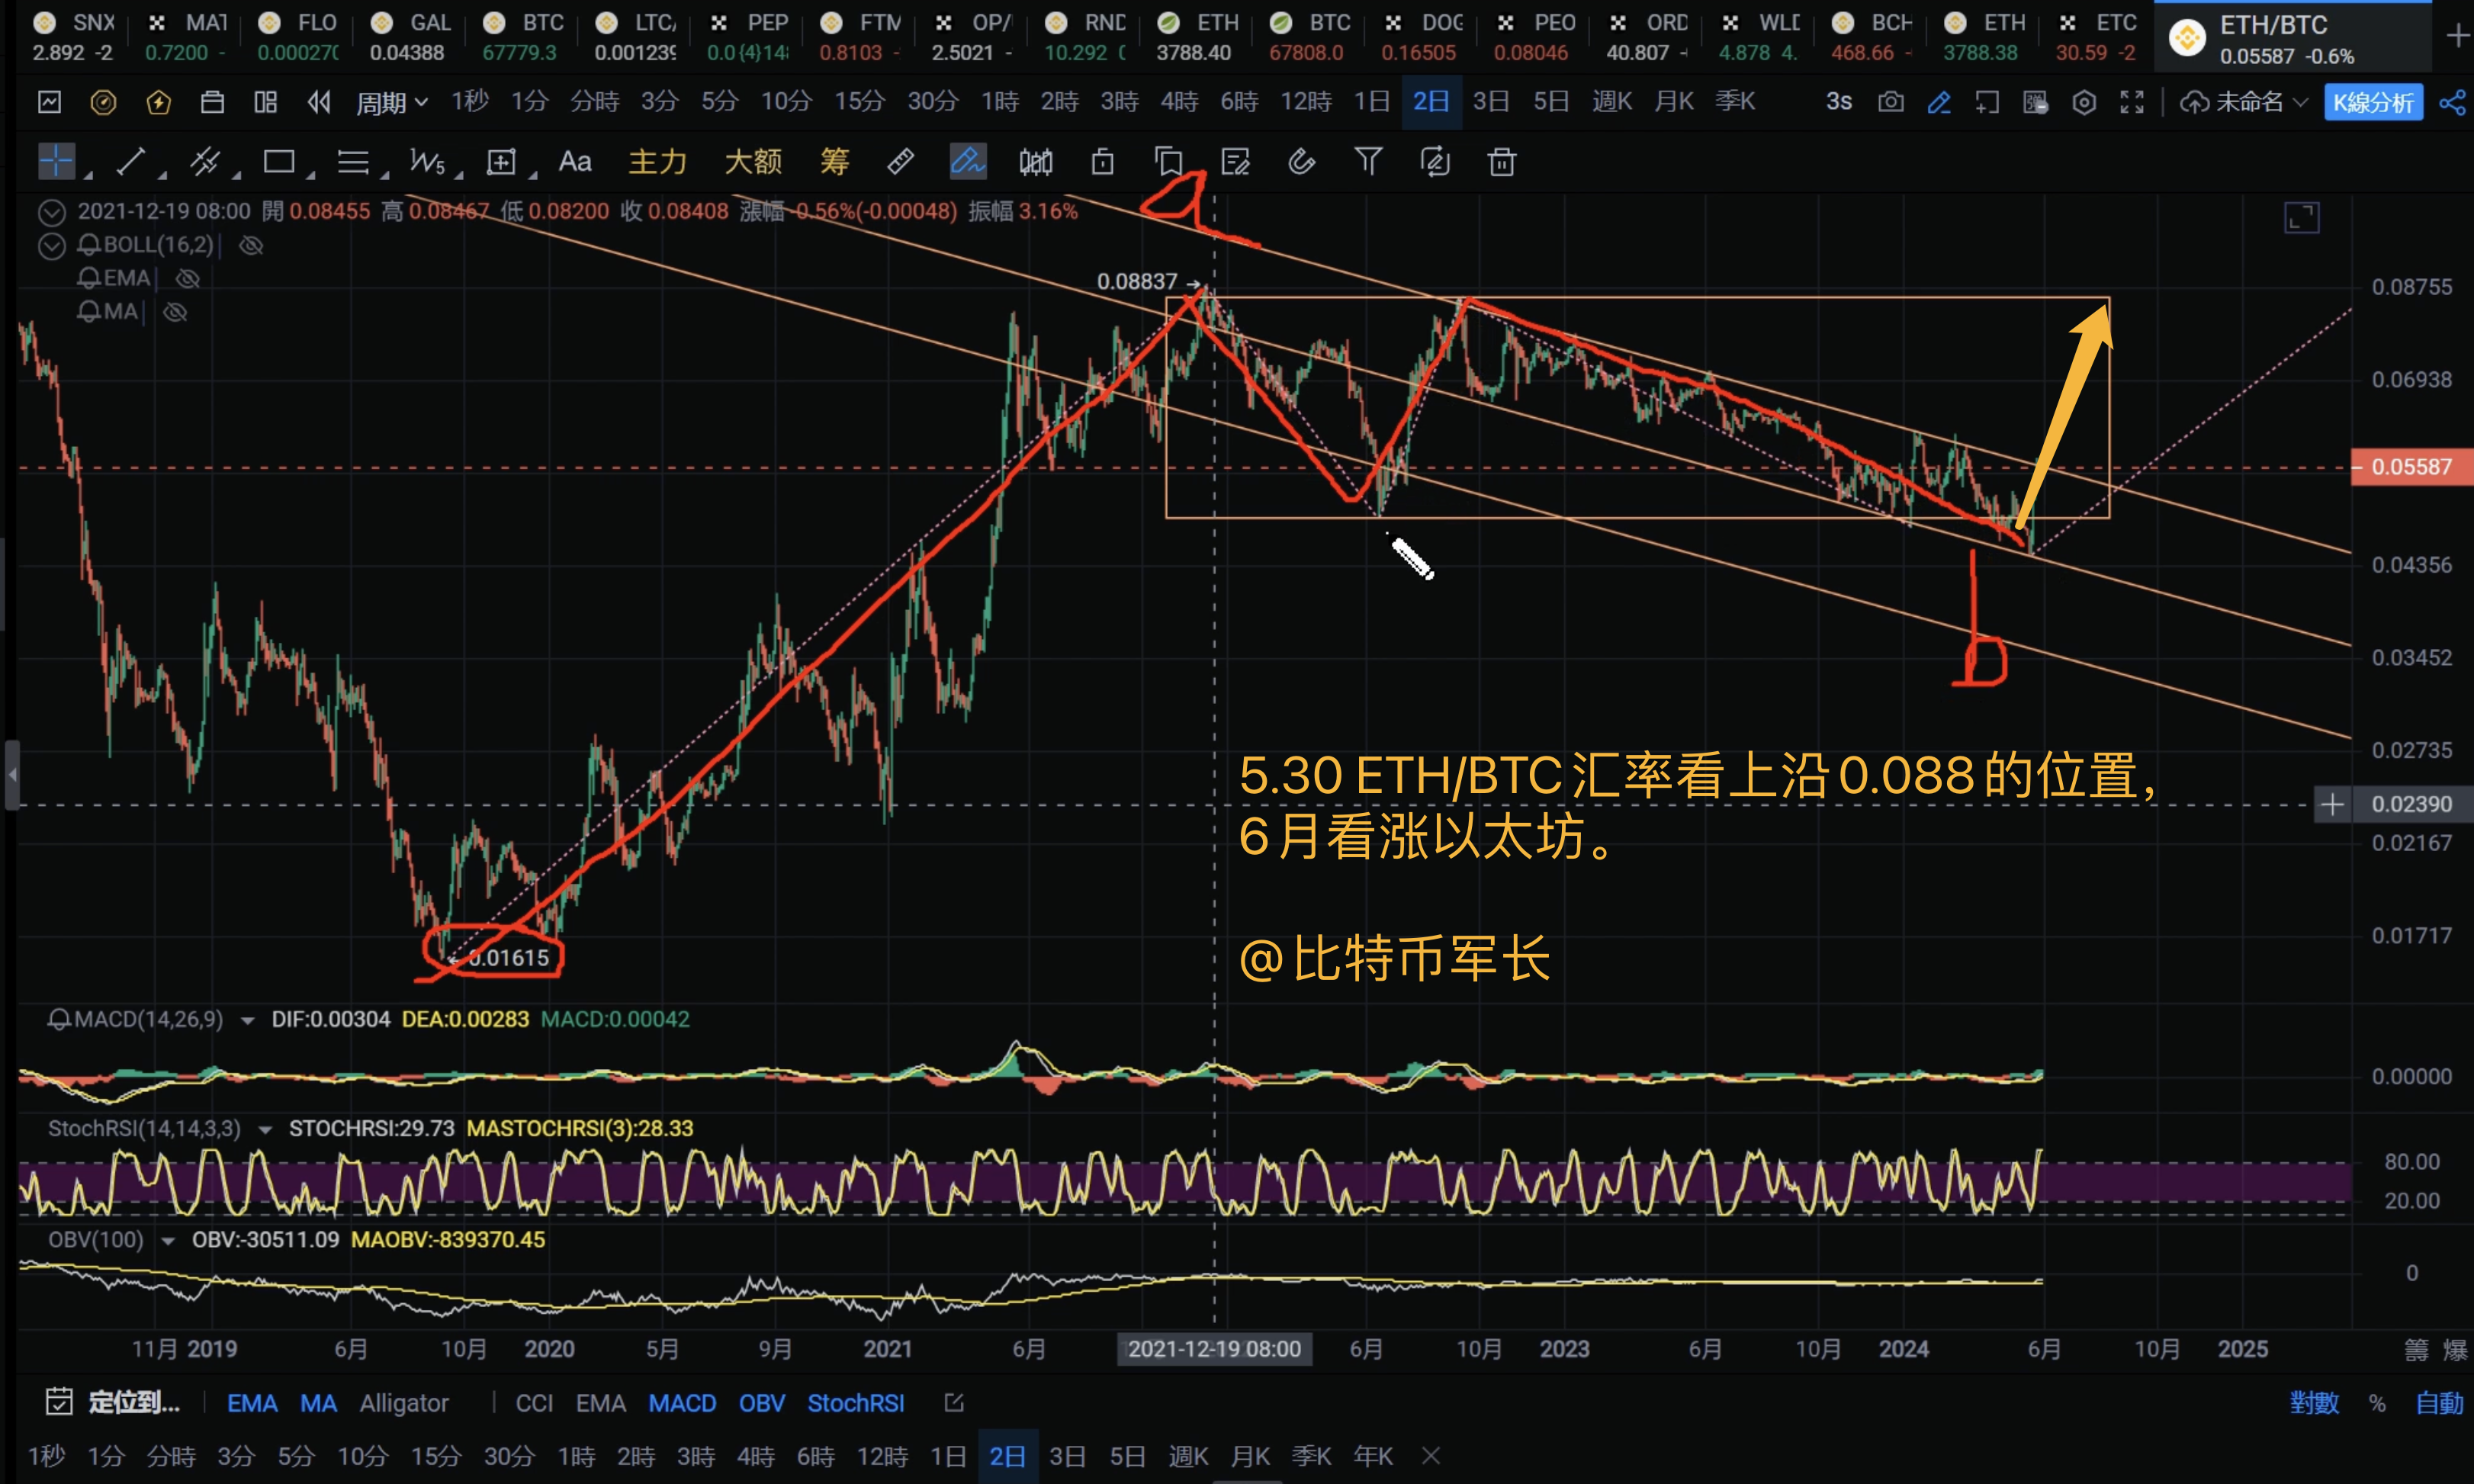
Task: Click the 大额 large orders button
Action: tap(752, 161)
